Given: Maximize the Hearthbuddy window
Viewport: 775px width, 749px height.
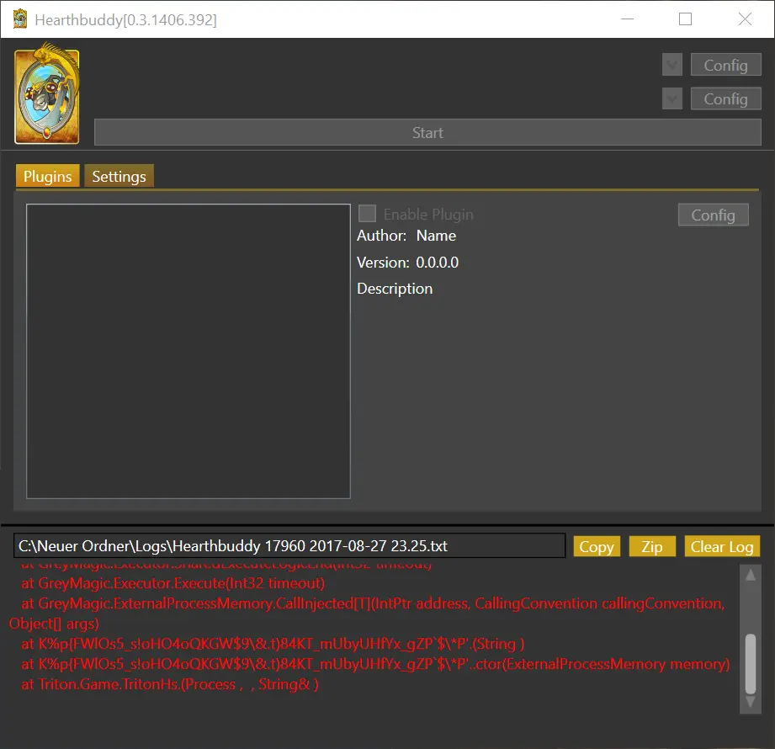Looking at the screenshot, I should 685,19.
